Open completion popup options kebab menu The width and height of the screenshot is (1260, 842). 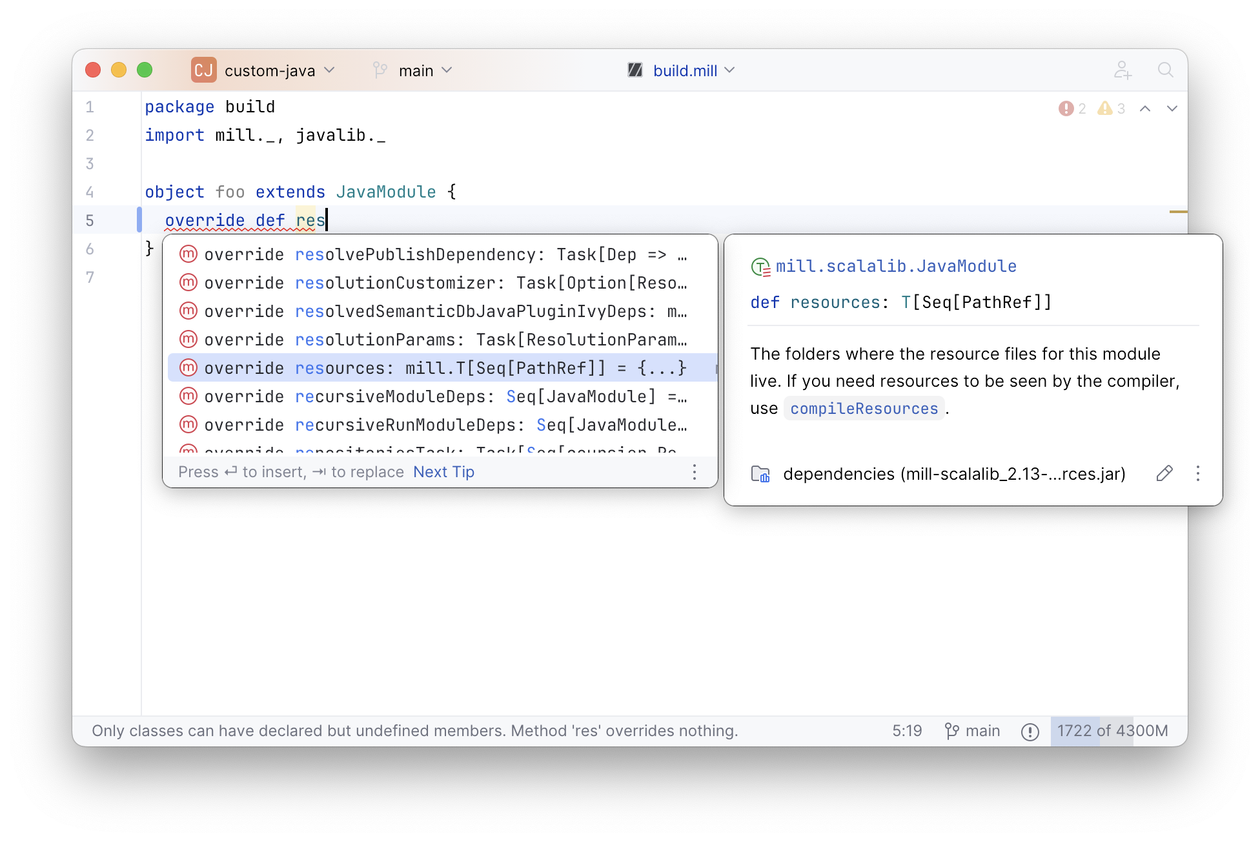pyautogui.click(x=695, y=472)
